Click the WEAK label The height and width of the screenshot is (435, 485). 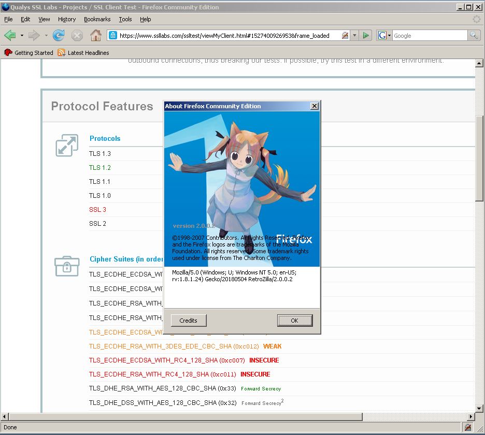(x=272, y=346)
